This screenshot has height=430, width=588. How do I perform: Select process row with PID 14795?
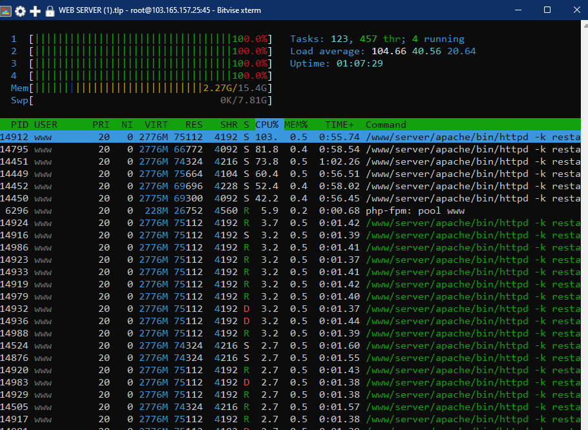291,149
